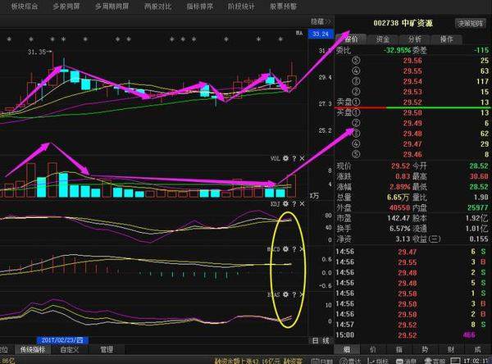Click the 决策矩阵 button
This screenshot has width=492, height=364.
click(x=468, y=25)
